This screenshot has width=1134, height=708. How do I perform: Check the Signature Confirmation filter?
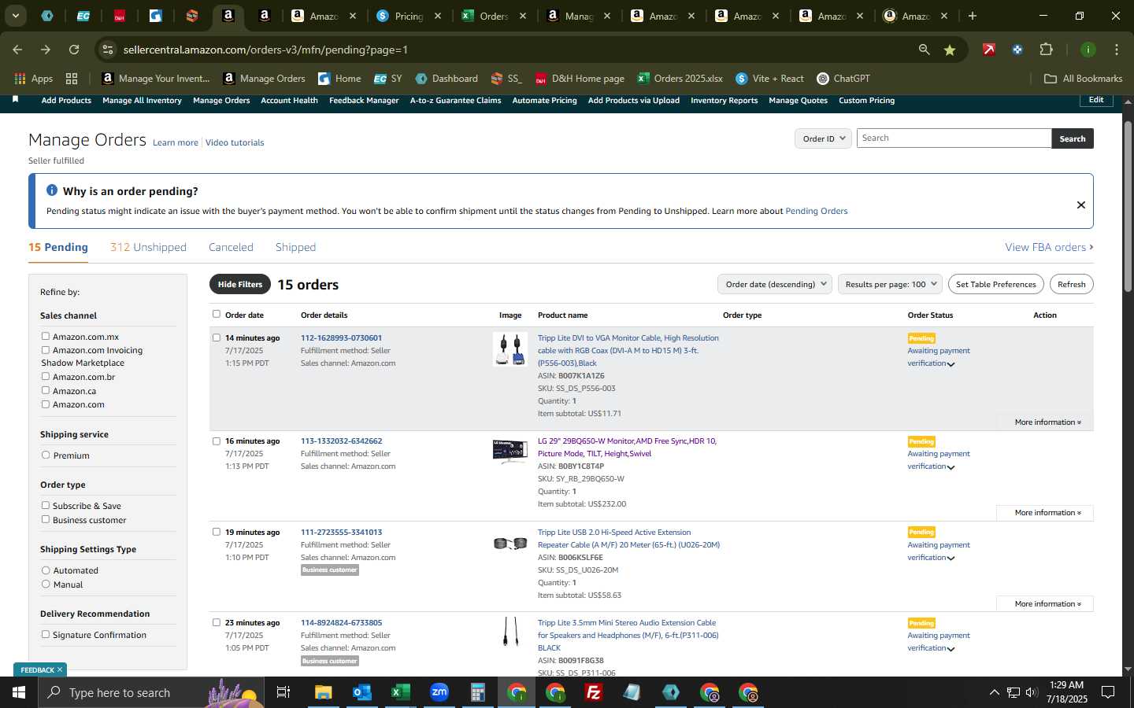pos(46,634)
